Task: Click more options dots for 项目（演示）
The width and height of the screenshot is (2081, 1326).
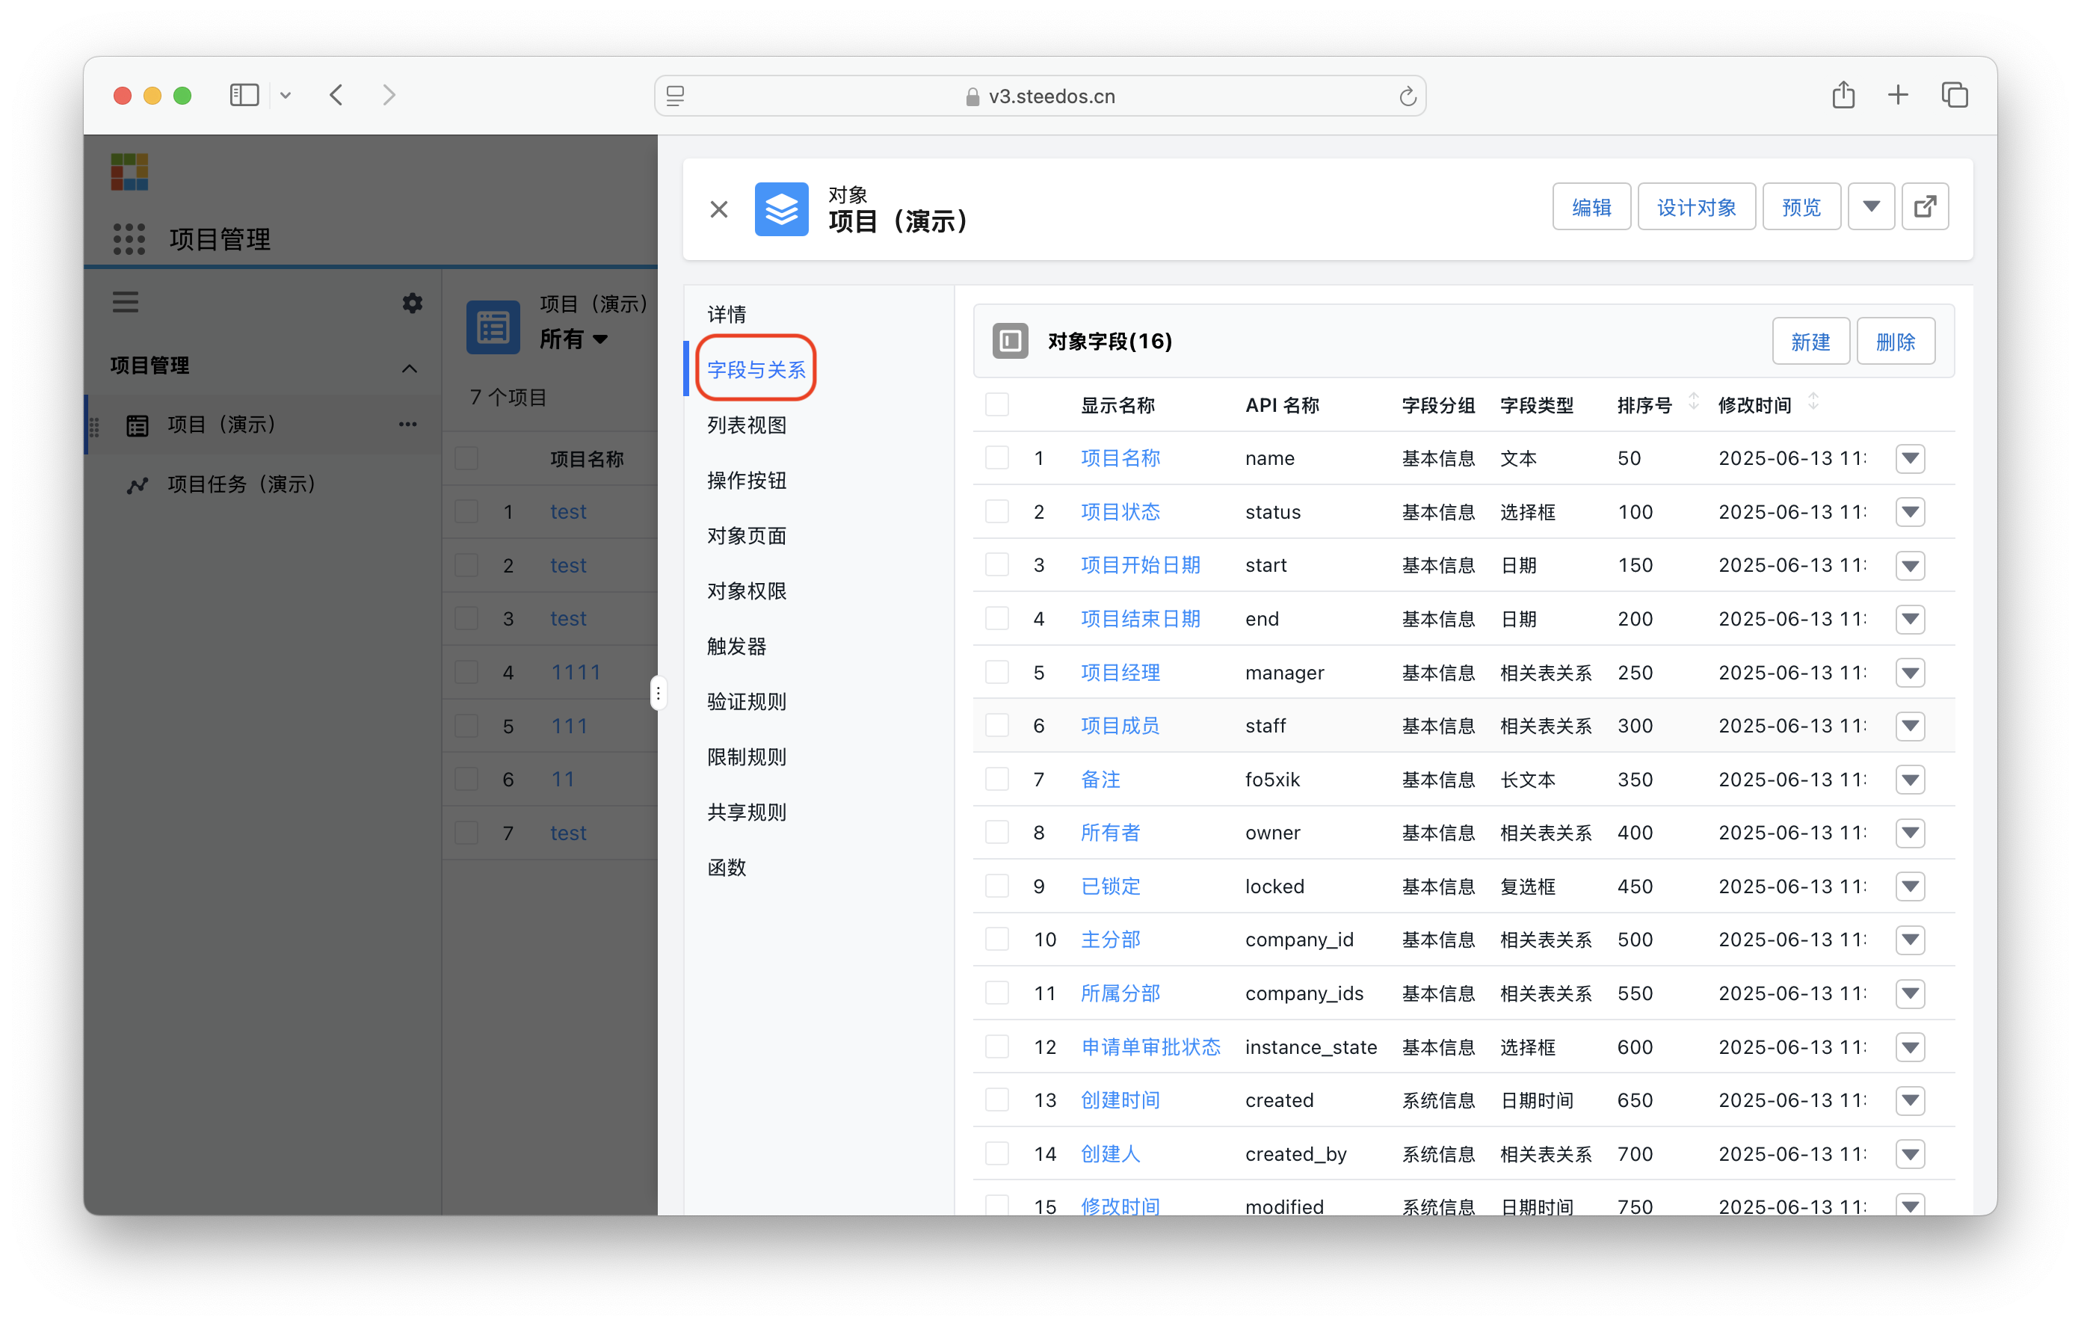Action: 408,424
